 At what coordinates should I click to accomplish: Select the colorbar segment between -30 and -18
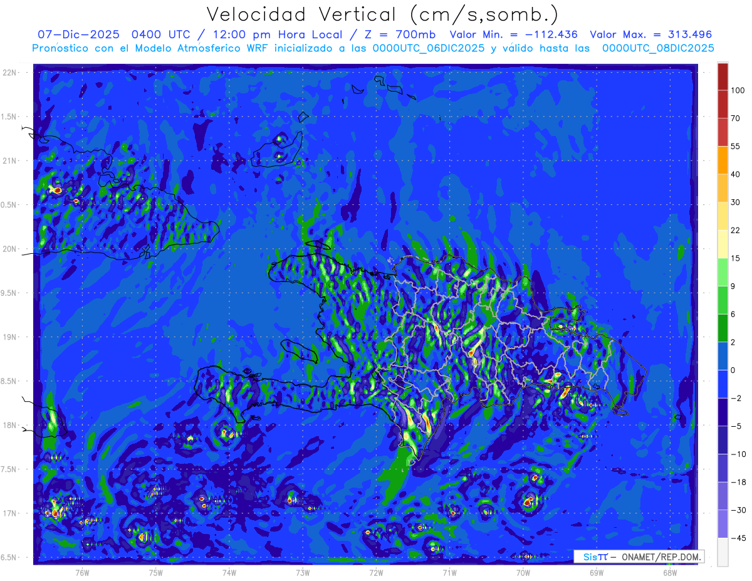click(x=723, y=496)
